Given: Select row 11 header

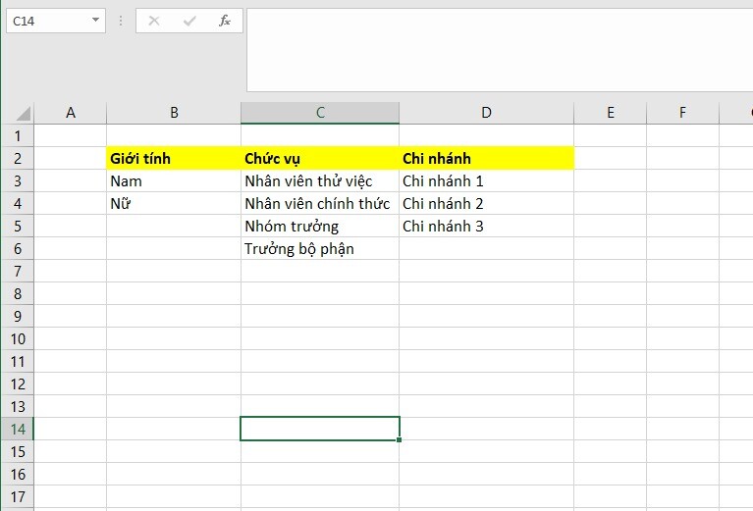Looking at the screenshot, I should (18, 361).
